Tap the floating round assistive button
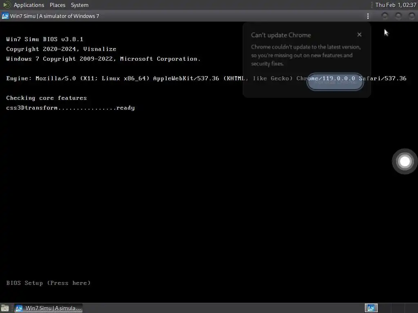 [405, 161]
